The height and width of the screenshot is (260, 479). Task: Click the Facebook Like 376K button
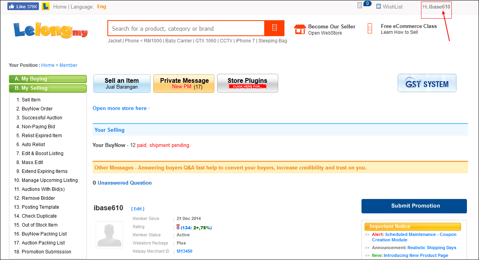pos(23,7)
